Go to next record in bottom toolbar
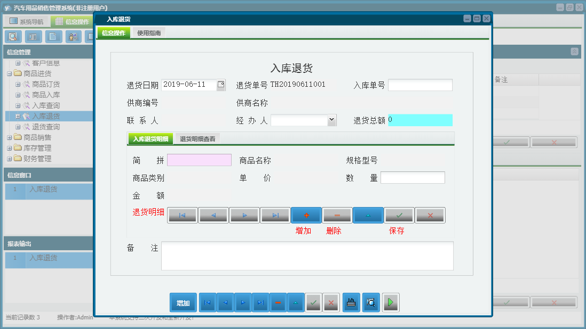586x329 pixels. click(x=243, y=302)
